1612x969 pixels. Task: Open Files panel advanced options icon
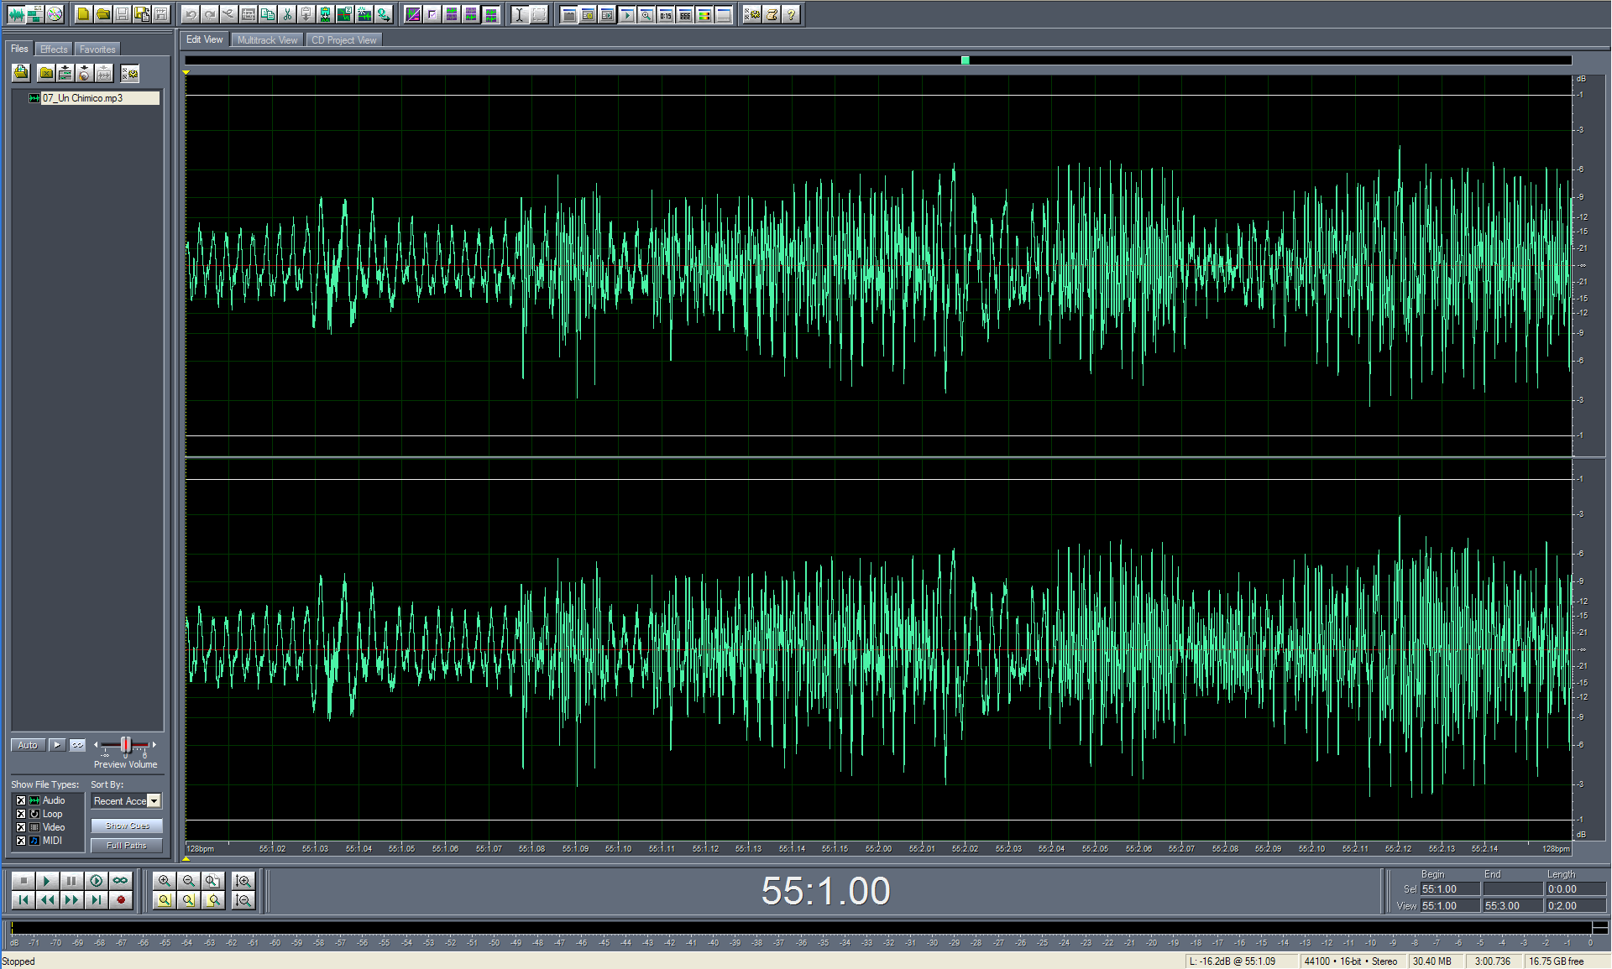129,73
